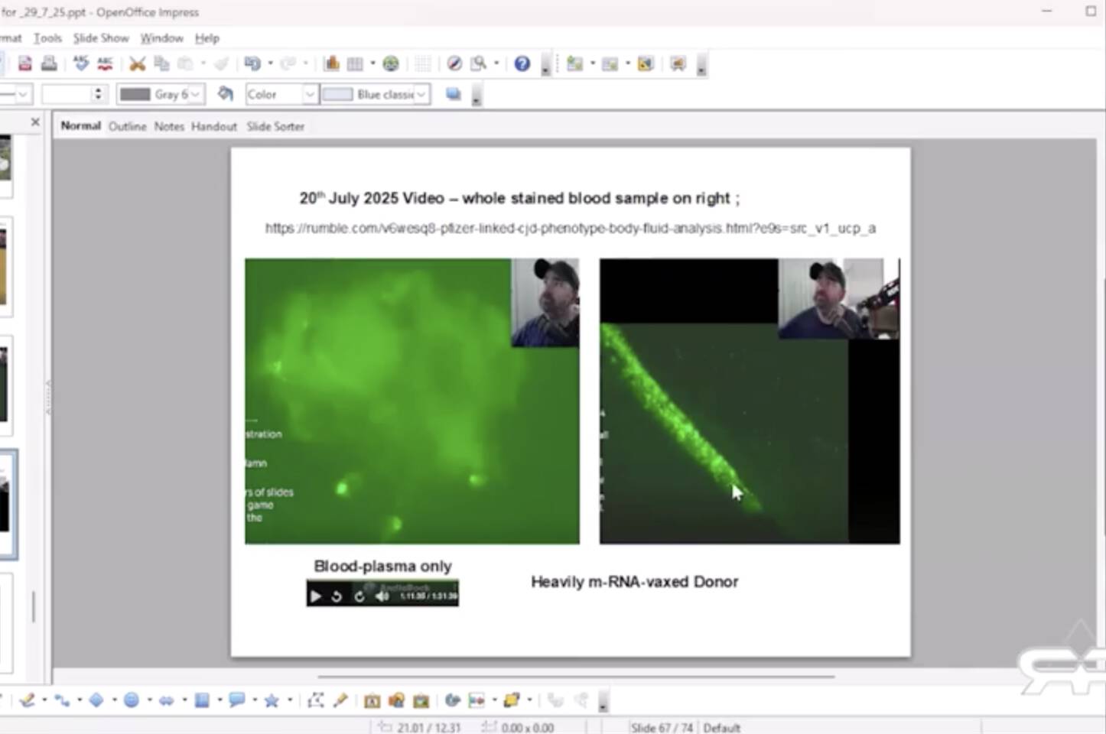Click the Slide insert icon

[575, 63]
